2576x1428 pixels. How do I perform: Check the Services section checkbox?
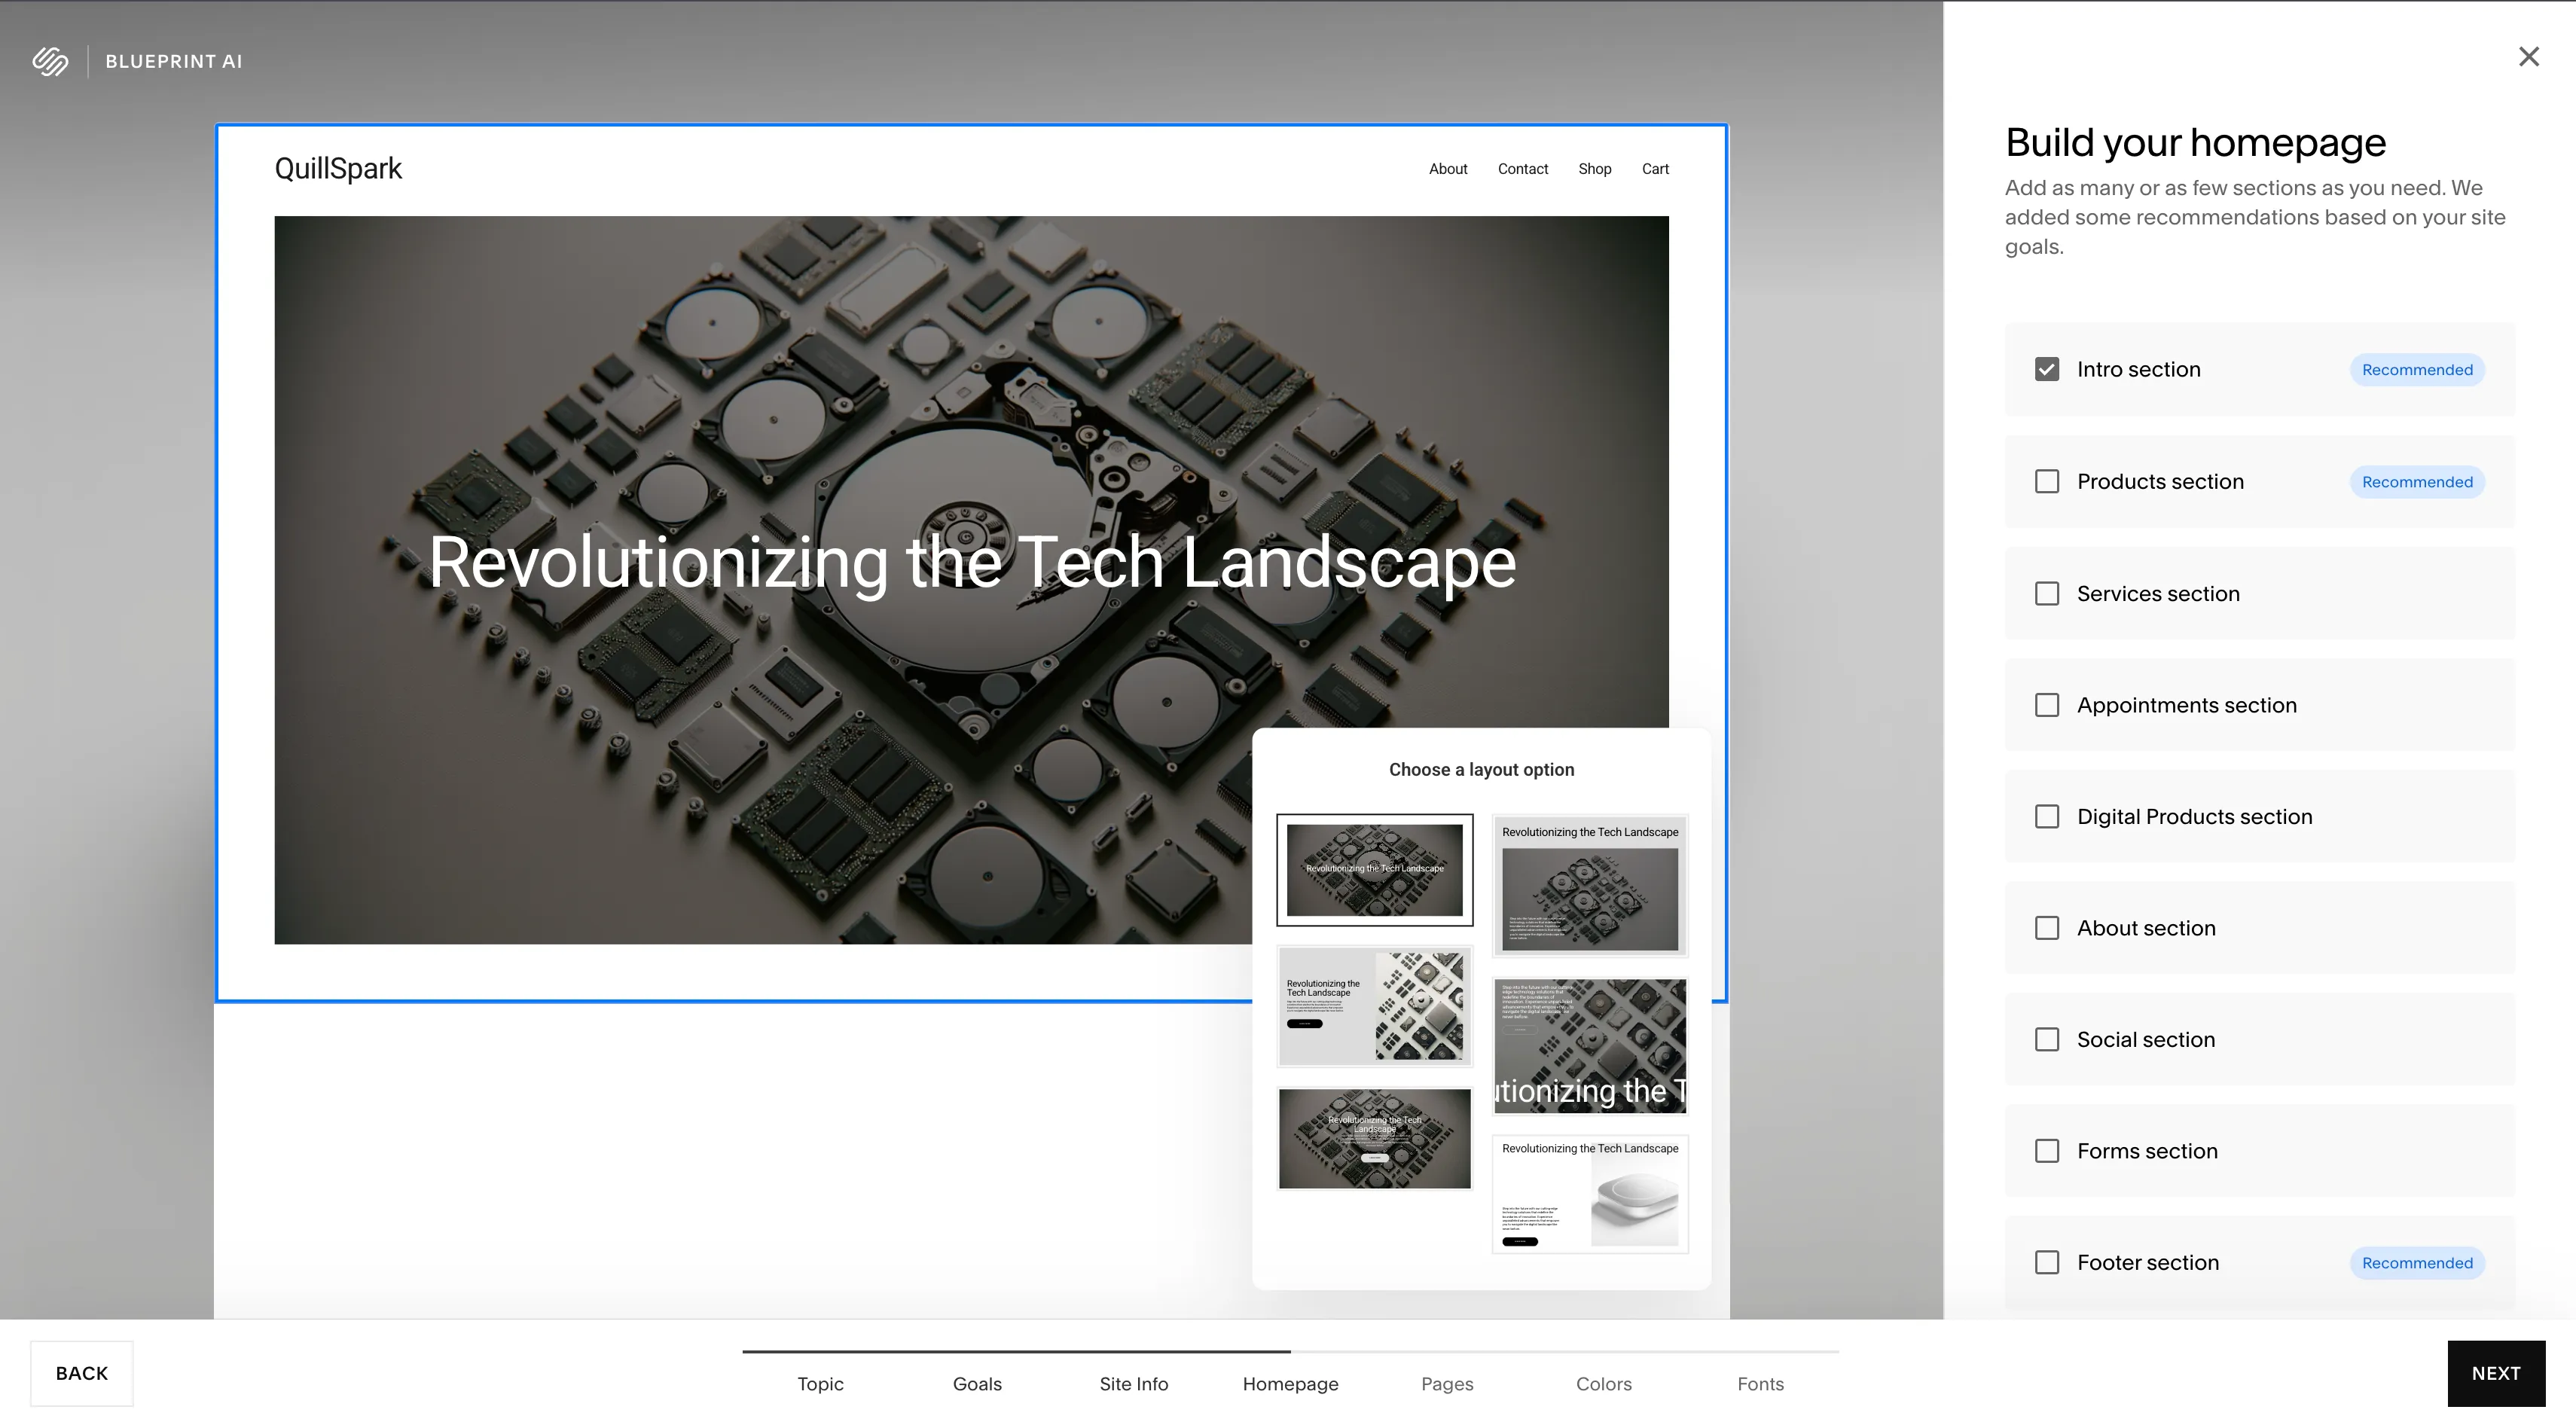2046,593
